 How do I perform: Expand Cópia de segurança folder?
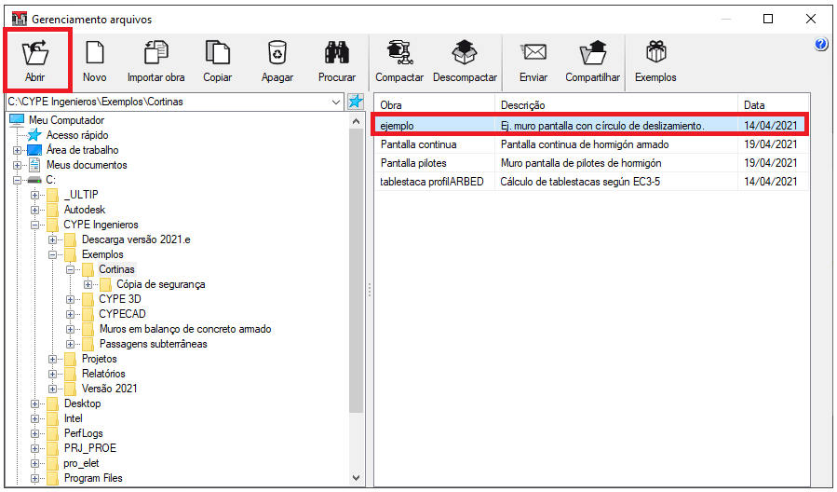[88, 285]
